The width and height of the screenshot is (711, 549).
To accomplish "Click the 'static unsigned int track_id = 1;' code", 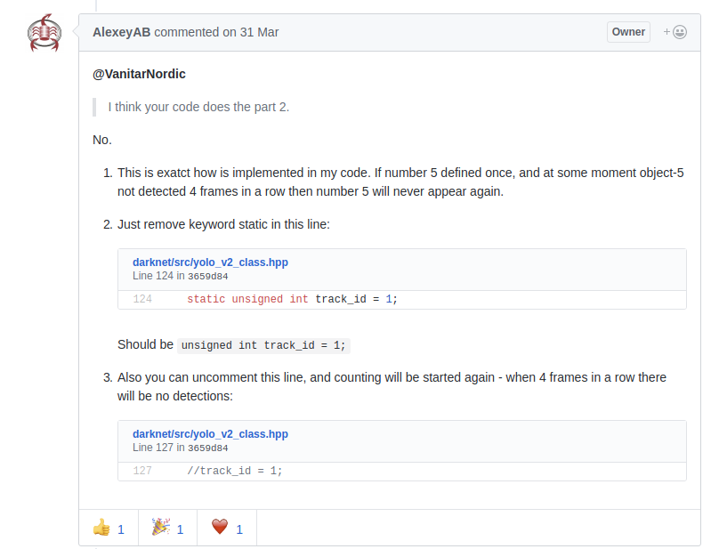I will click(x=292, y=299).
